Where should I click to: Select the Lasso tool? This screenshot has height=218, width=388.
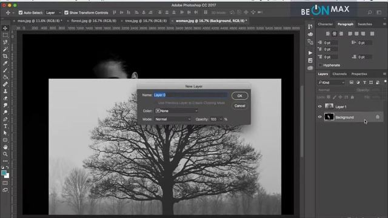(5, 42)
